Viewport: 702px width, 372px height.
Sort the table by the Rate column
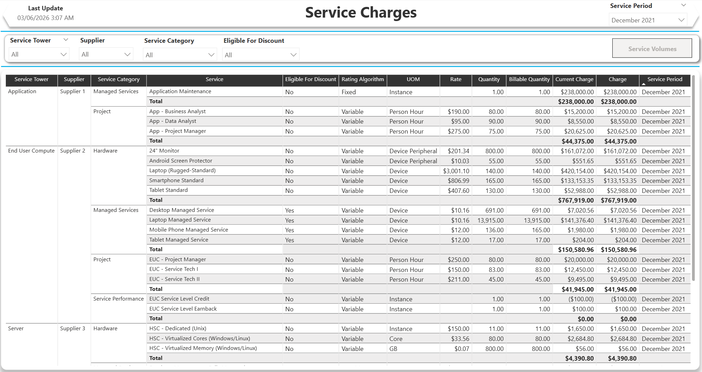point(455,80)
